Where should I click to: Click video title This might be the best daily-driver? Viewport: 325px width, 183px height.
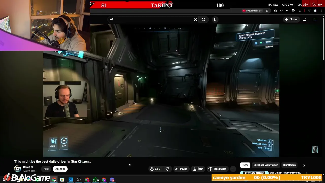coord(53,161)
